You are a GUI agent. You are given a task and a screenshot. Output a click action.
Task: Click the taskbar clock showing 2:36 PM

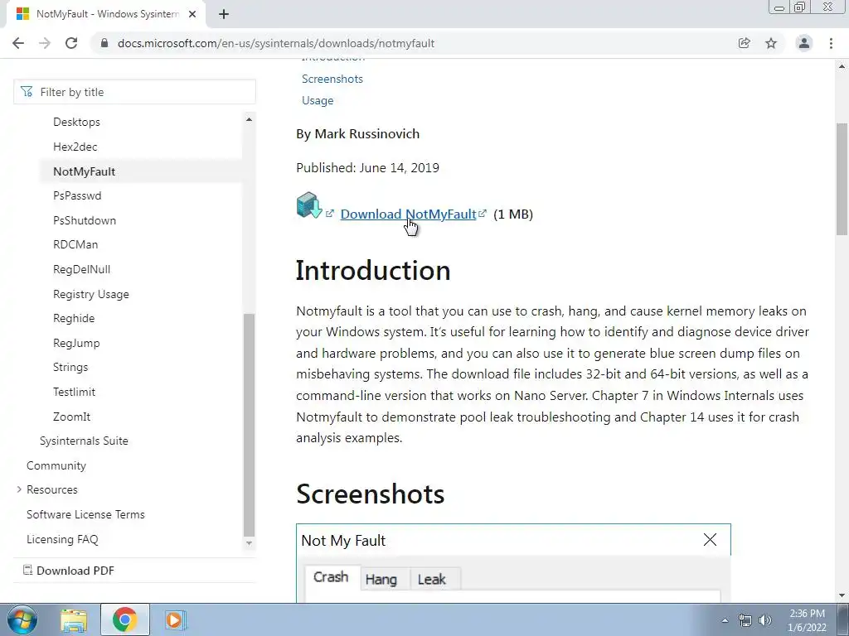[x=807, y=620]
